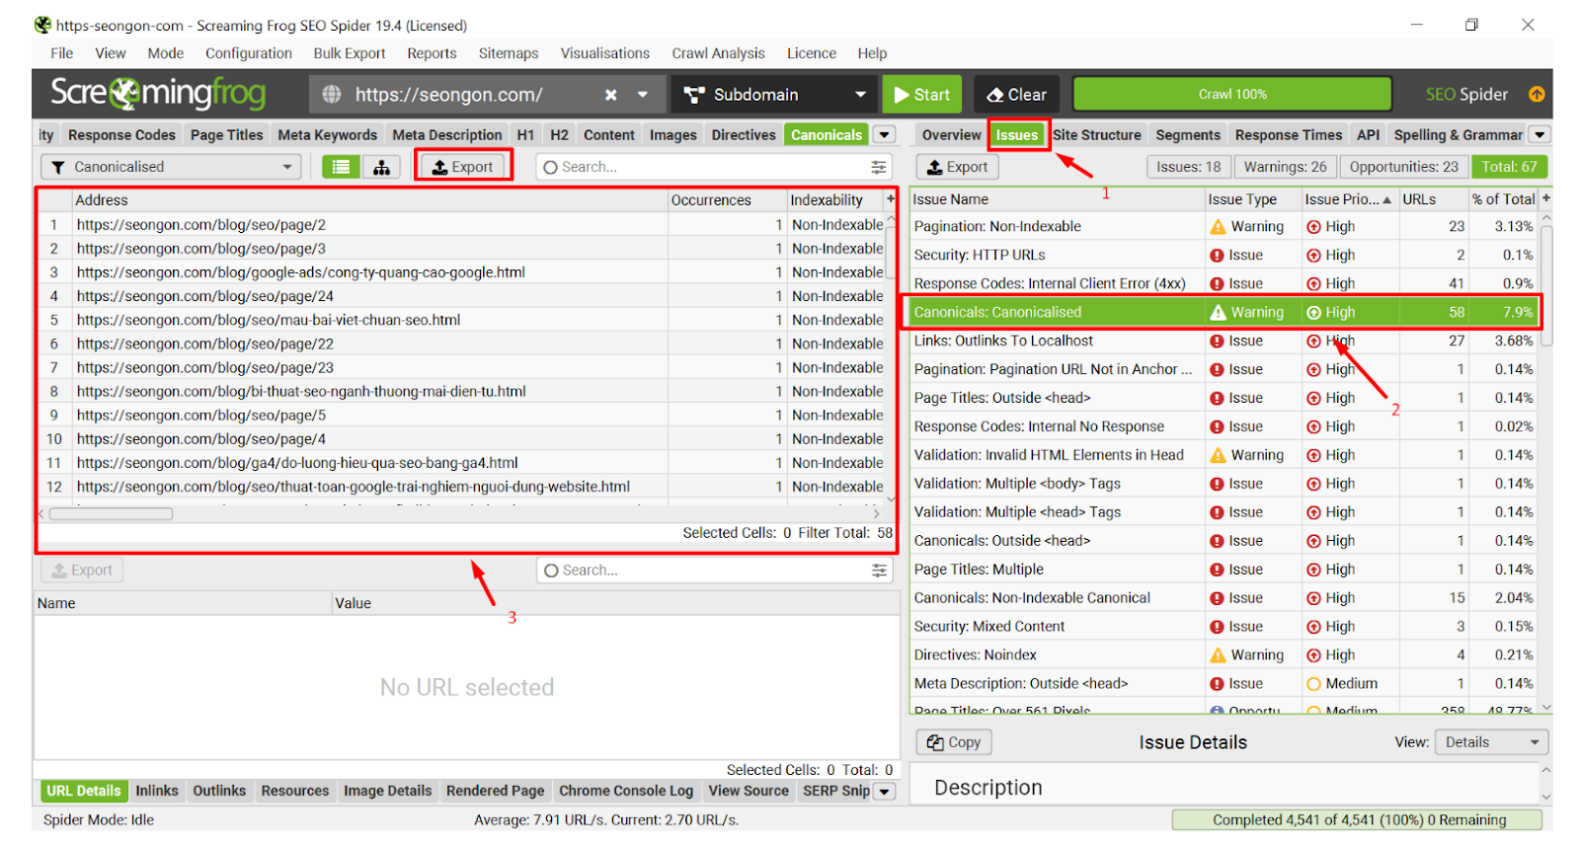
Task: Click the Screaming Frog title bar app icon
Action: (x=42, y=25)
